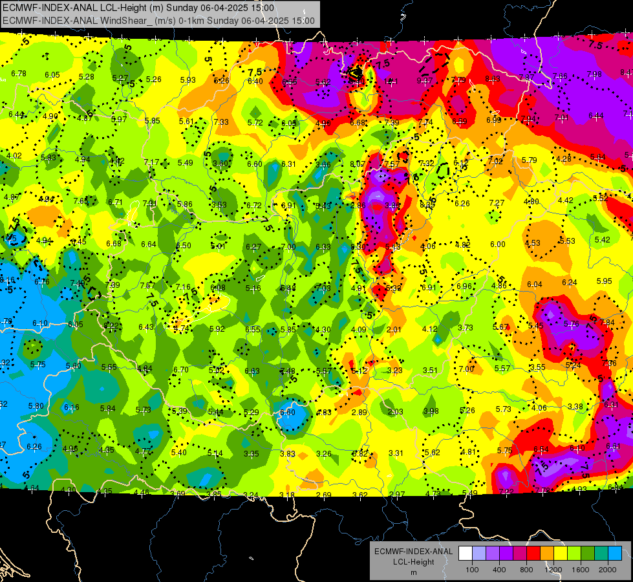Click the wind shear value 4.77
This screenshot has height=582, width=633.
click(x=142, y=451)
